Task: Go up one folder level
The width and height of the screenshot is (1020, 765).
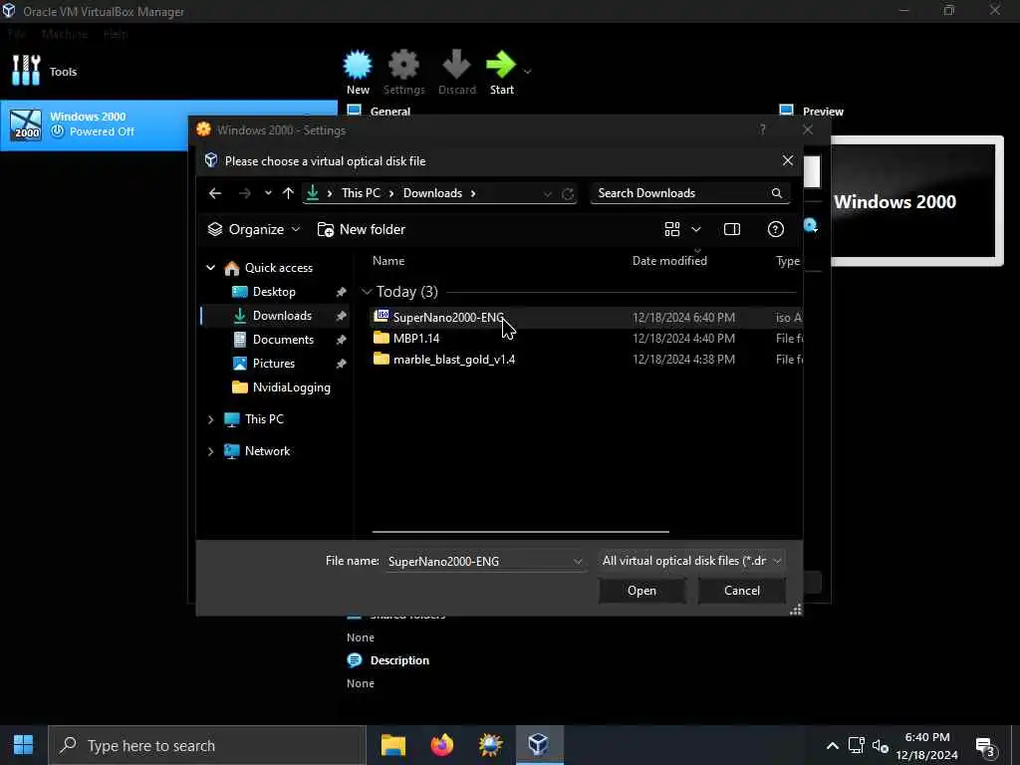Action: (x=288, y=193)
